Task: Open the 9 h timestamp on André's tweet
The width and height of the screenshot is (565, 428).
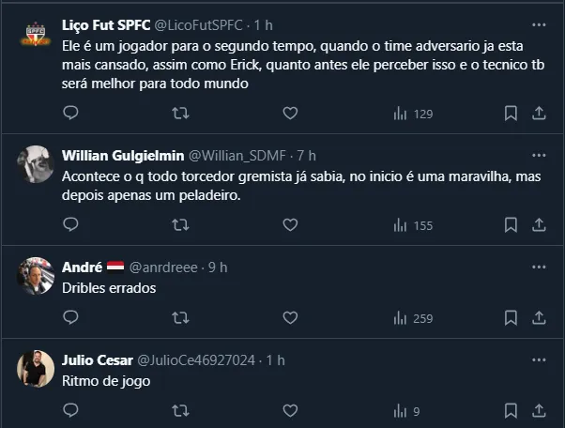Action: (x=218, y=267)
